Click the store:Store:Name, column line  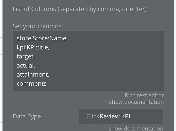coord(42,38)
